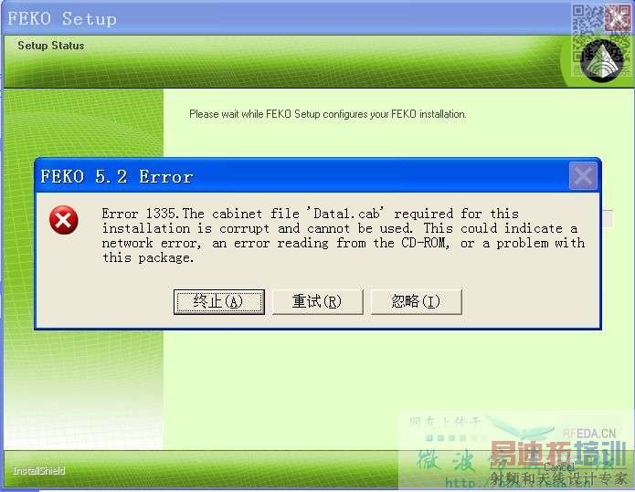This screenshot has height=492, width=635.
Task: Open the http link in the watermark
Action: tap(460, 483)
